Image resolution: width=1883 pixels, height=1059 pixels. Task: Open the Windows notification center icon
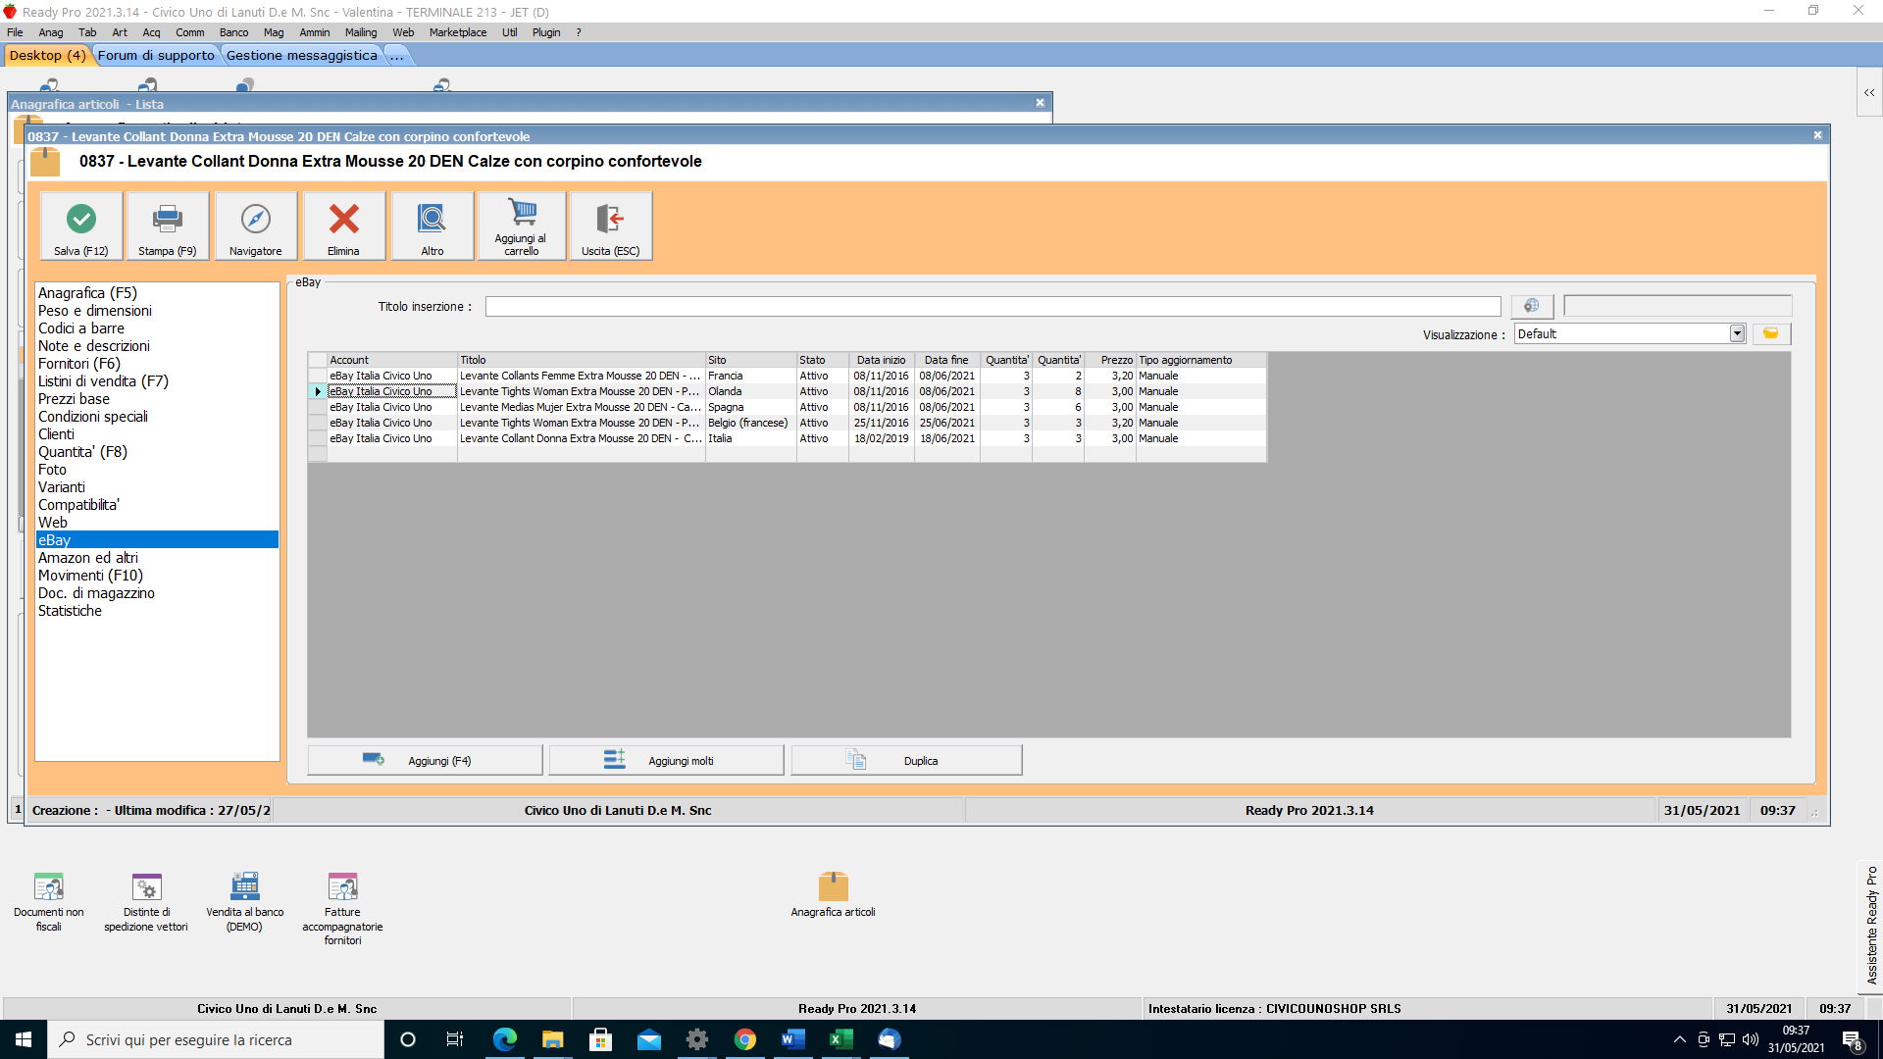(x=1853, y=1040)
